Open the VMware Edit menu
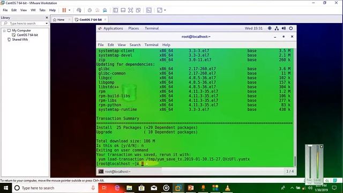This screenshot has height=193, width=343. [x=14, y=10]
